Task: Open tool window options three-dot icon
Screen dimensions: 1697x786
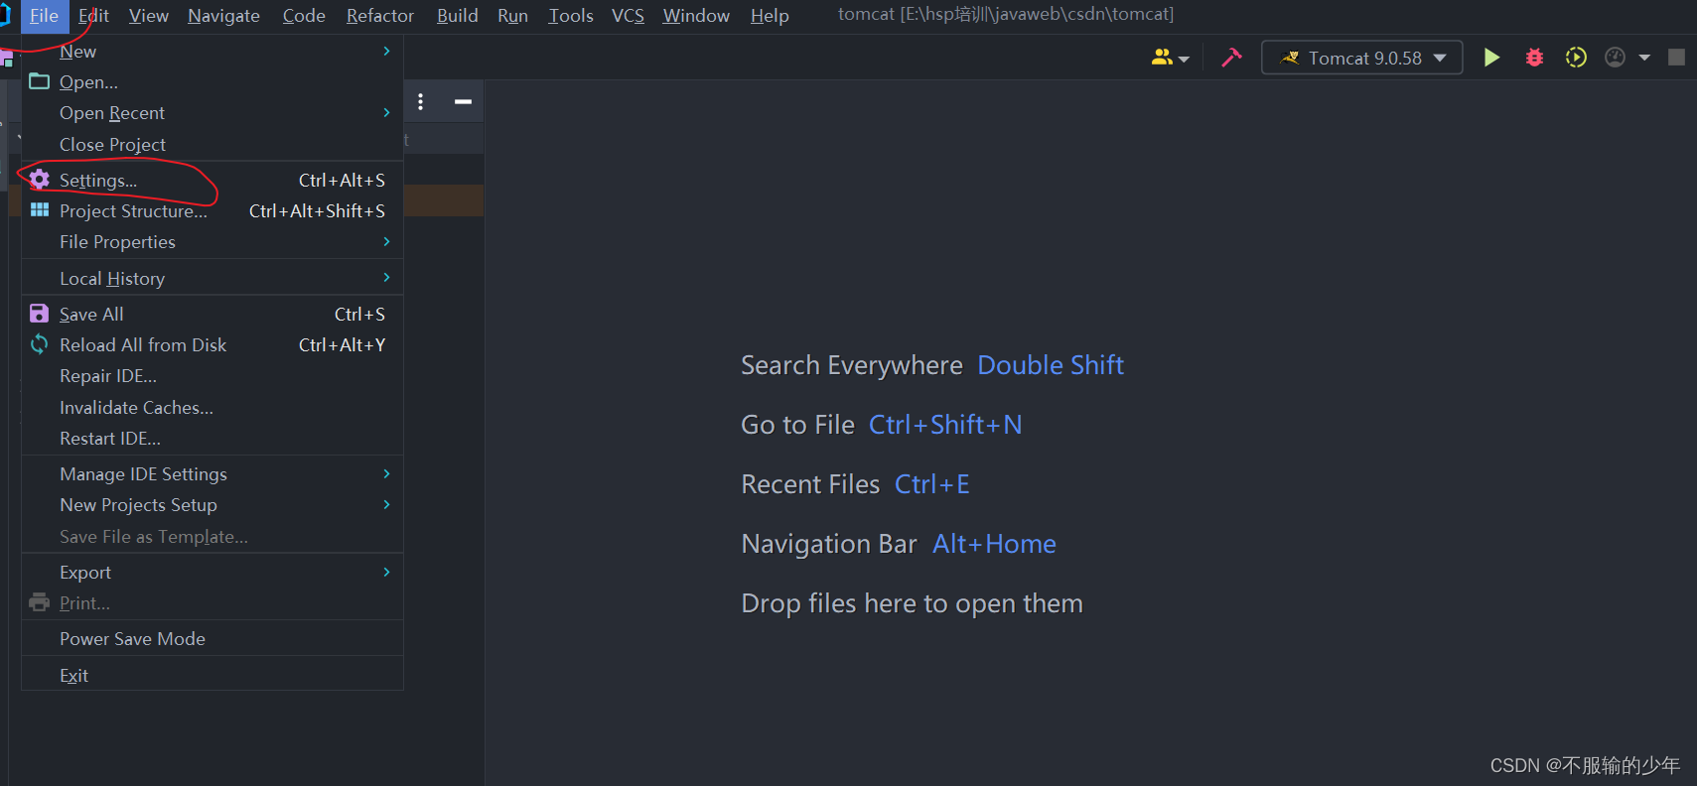Action: pyautogui.click(x=421, y=101)
